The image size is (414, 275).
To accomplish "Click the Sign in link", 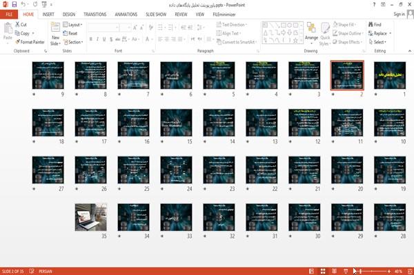I will point(399,14).
